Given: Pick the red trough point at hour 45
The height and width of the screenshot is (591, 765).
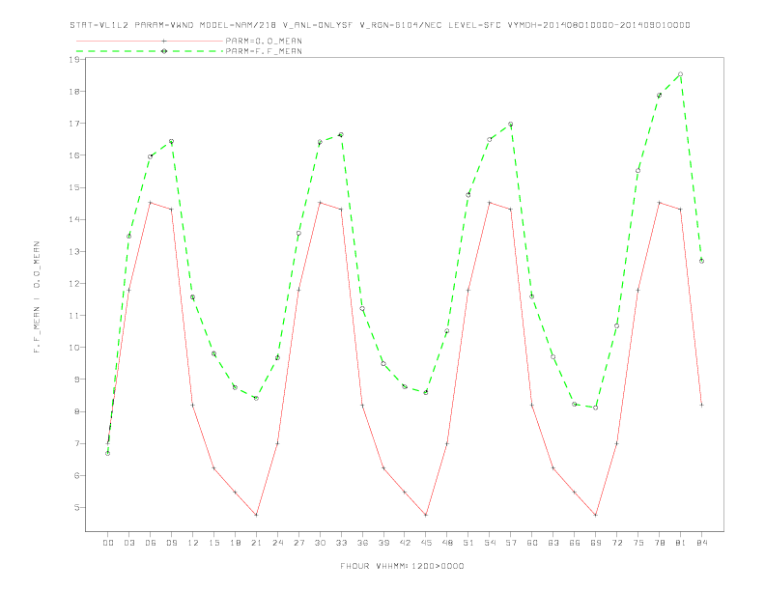Looking at the screenshot, I should [x=426, y=515].
